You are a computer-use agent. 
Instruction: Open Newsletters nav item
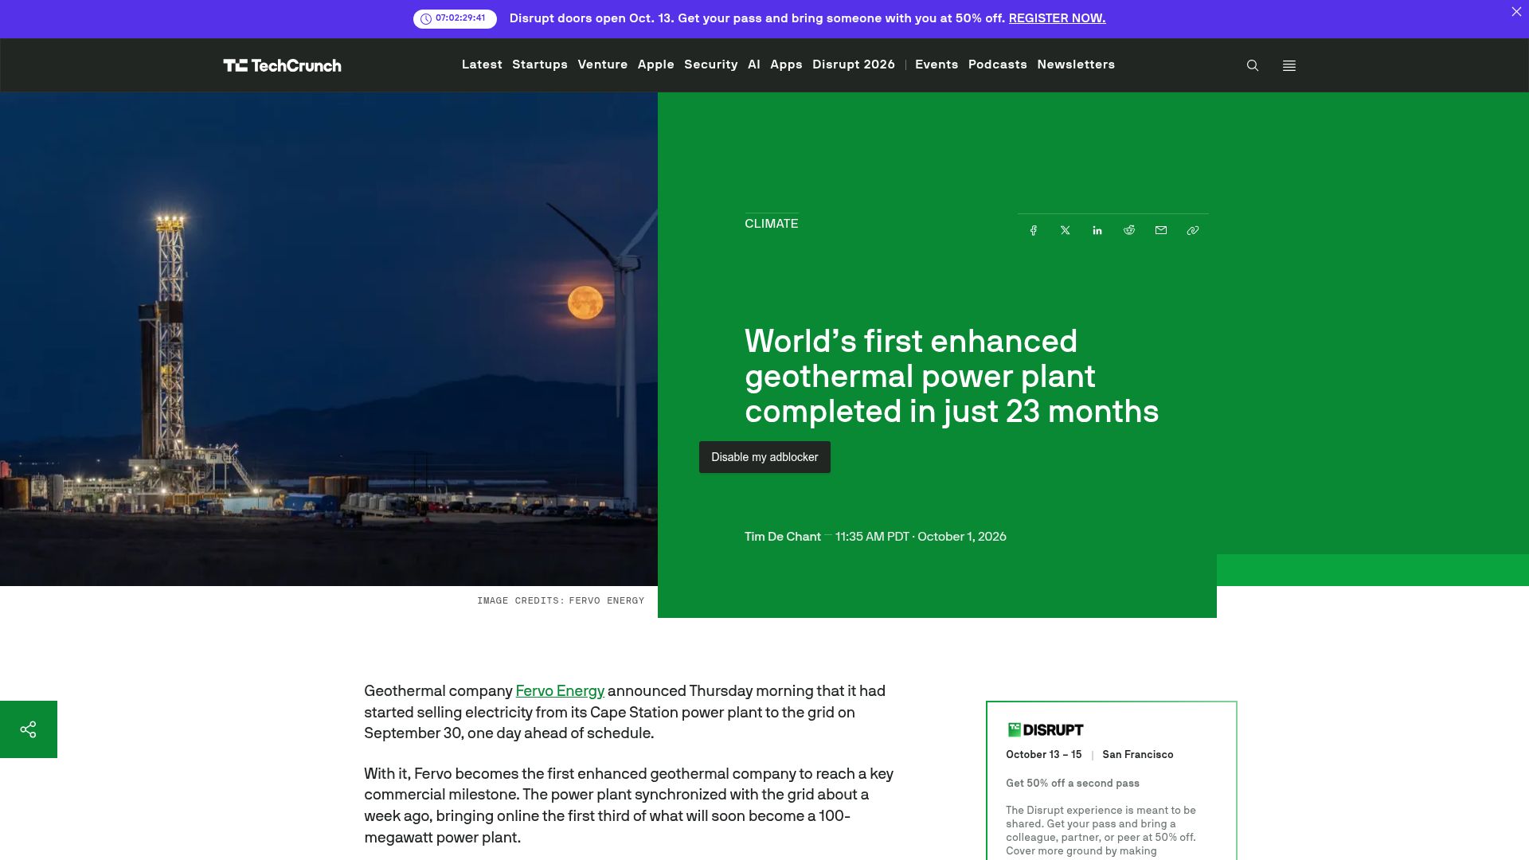1076,64
